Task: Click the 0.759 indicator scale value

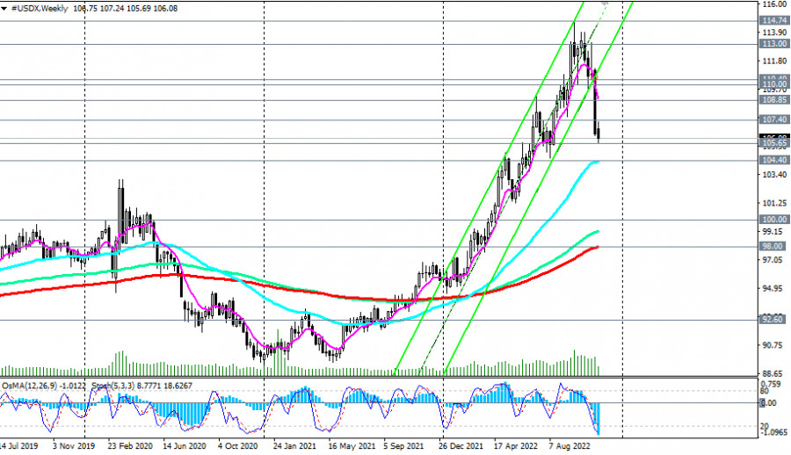Action: pyautogui.click(x=771, y=383)
